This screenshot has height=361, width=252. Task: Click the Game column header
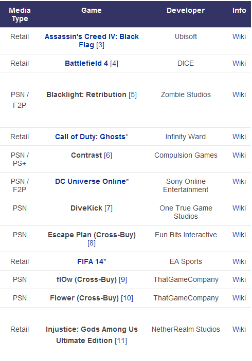pyautogui.click(x=92, y=10)
